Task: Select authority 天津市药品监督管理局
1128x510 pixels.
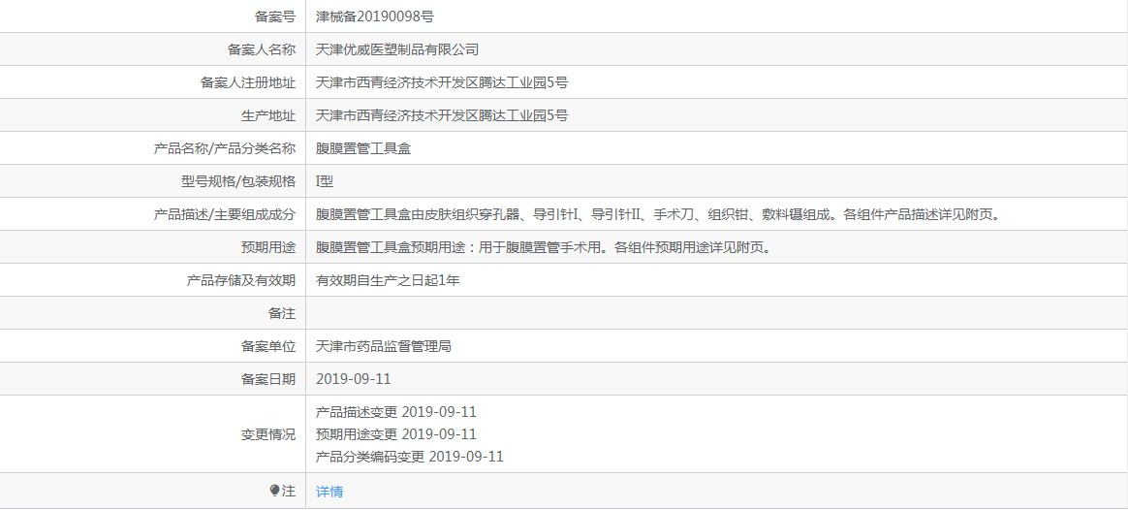Action: pos(384,347)
